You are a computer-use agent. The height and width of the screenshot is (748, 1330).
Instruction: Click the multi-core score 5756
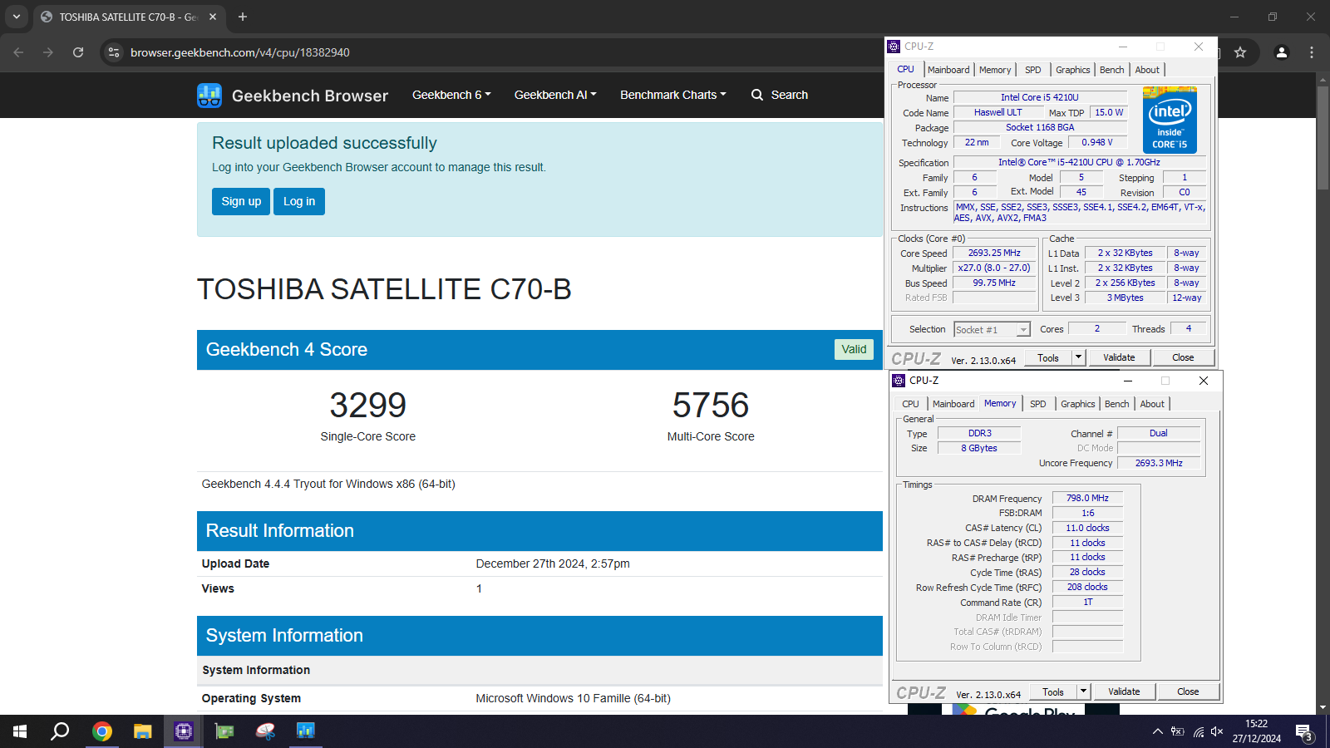(x=711, y=406)
